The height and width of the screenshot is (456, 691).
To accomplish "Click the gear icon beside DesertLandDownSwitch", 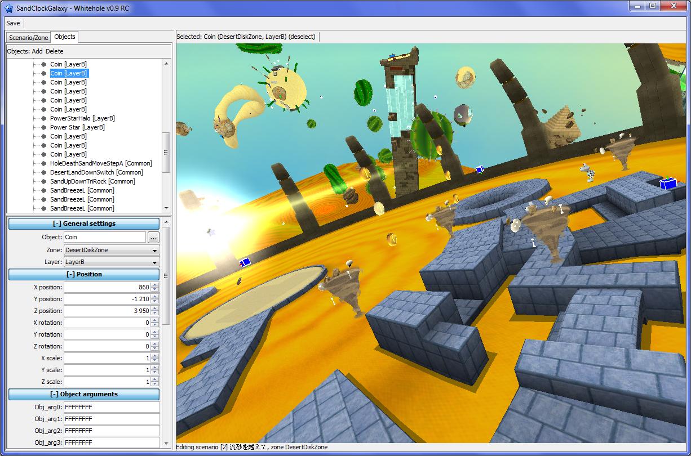I will 44,172.
